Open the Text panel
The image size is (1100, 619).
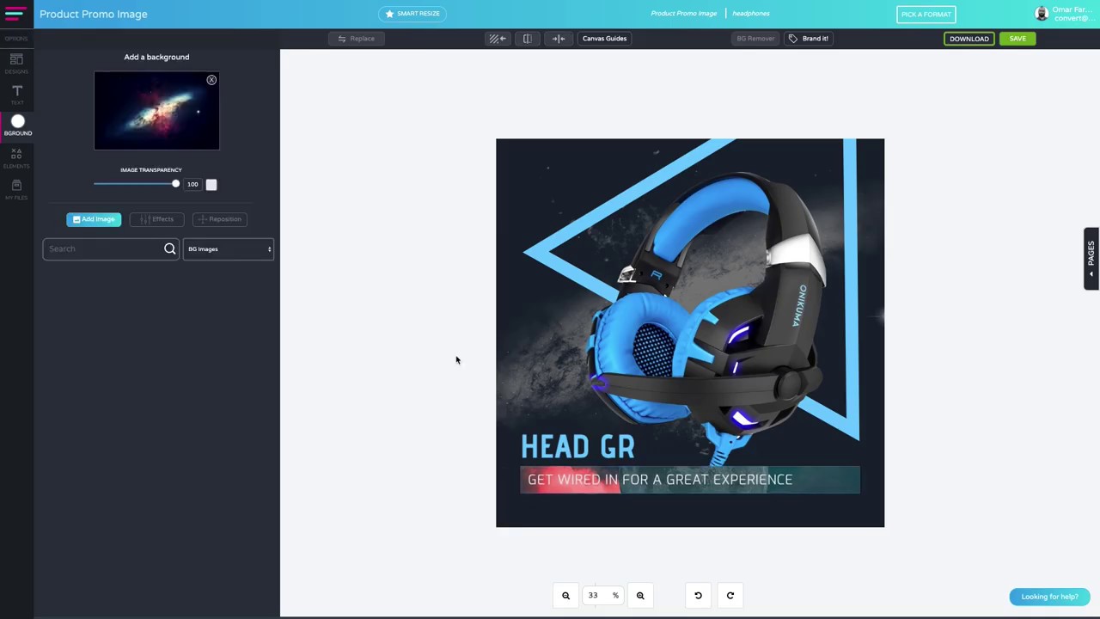(16, 95)
